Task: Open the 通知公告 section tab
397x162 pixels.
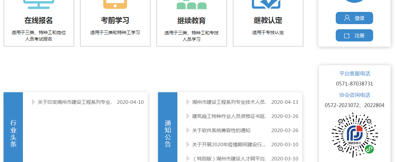Action: (x=168, y=133)
